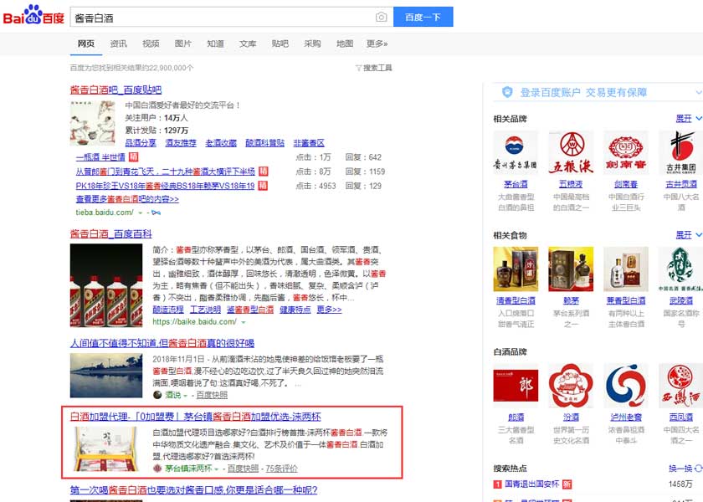
Task: Expand the tieba.baidu.com URL dropdown arrow
Action: 141,213
